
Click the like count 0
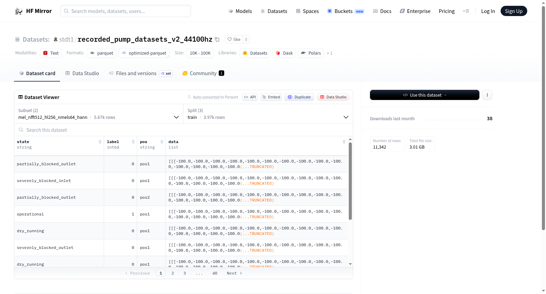(246, 39)
